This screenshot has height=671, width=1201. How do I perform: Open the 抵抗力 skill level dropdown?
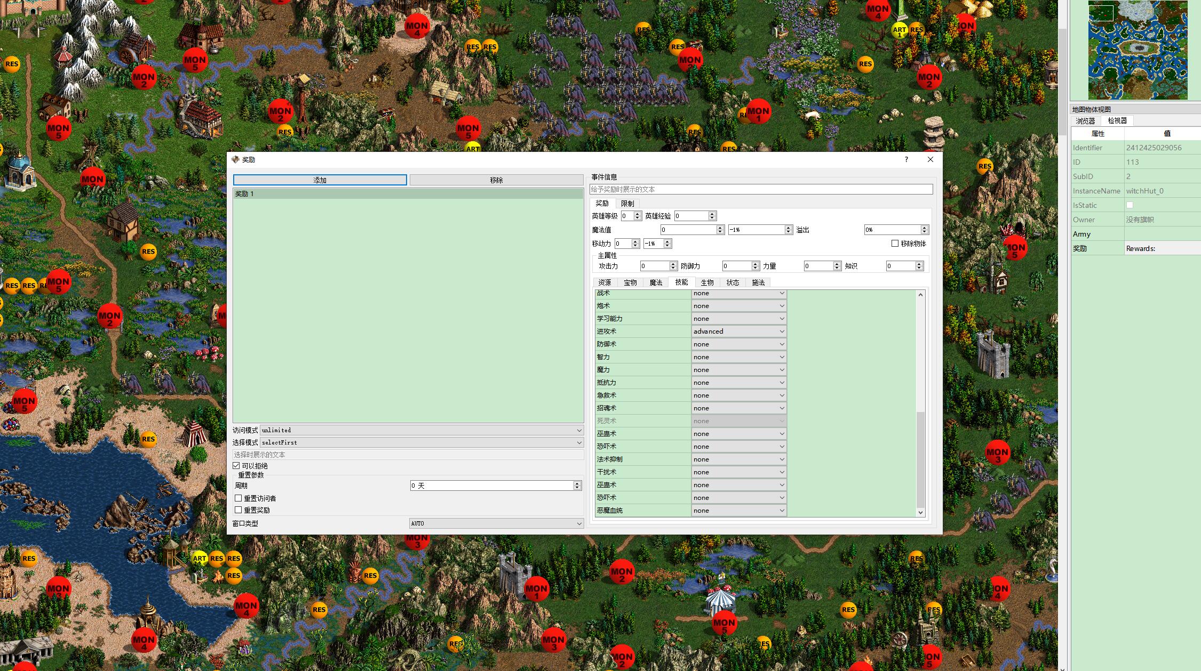[739, 382]
